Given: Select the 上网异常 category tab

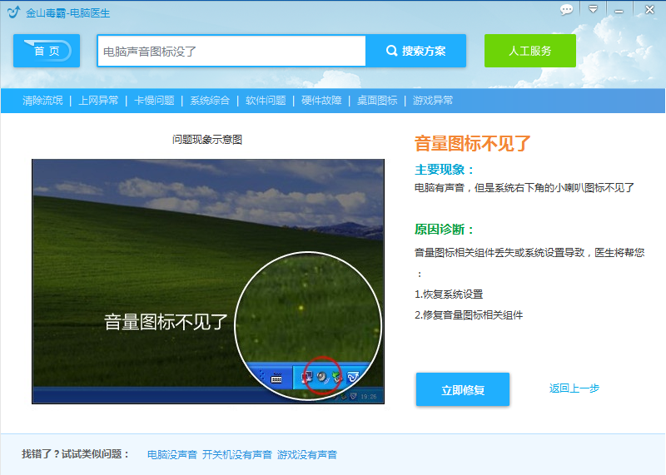Looking at the screenshot, I should pyautogui.click(x=98, y=101).
